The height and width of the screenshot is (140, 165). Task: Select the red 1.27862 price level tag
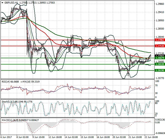(x=159, y=40)
